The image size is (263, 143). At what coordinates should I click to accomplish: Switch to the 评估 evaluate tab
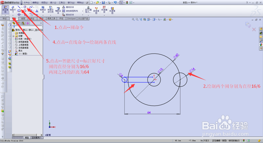click(61, 19)
